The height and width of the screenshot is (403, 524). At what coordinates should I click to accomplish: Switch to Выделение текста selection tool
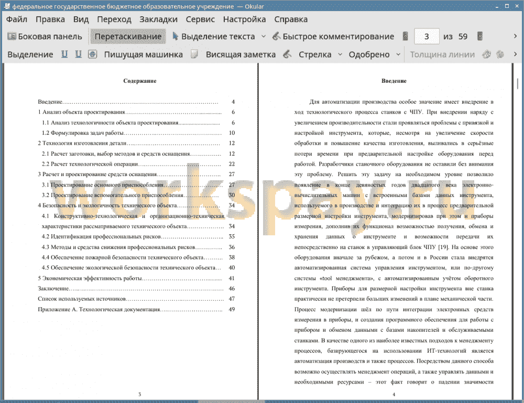(x=214, y=37)
